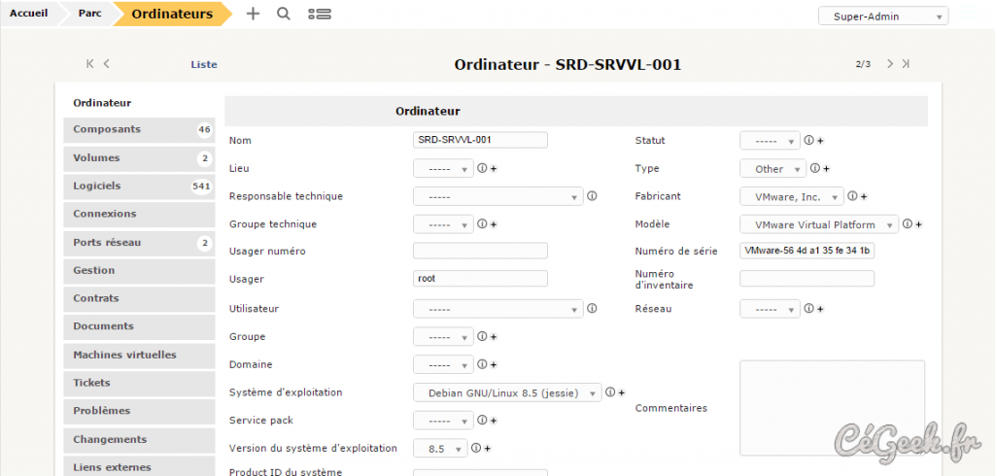Expand the Système d'exploitation dropdown

(507, 393)
